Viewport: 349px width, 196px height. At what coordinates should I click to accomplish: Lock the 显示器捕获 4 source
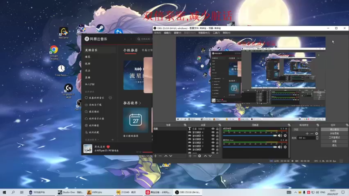pyautogui.click(x=217, y=139)
